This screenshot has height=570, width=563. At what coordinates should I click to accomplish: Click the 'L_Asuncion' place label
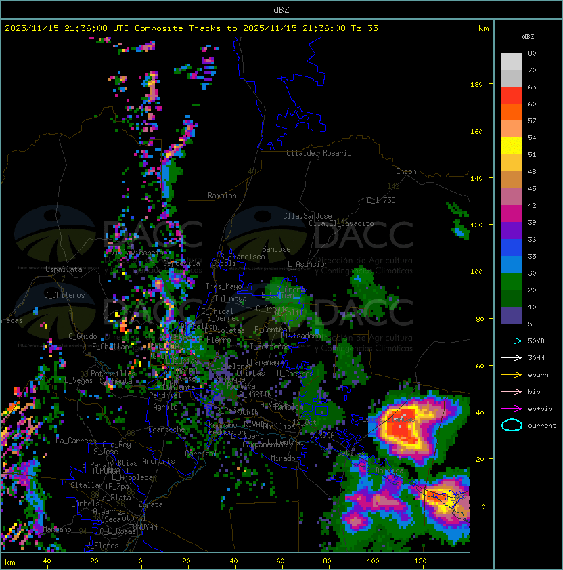click(x=308, y=264)
